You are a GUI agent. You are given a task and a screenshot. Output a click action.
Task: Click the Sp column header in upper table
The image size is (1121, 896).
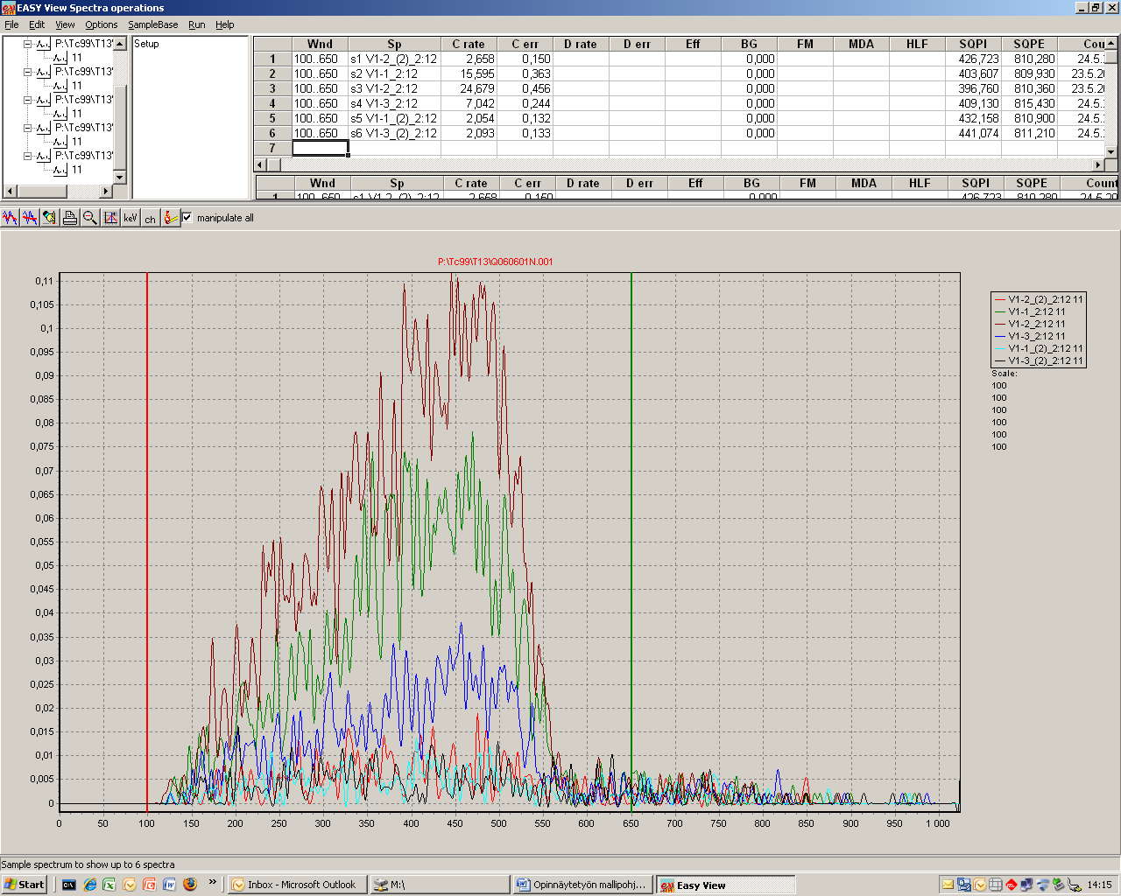click(394, 44)
